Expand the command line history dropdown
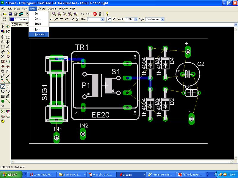 (236, 24)
